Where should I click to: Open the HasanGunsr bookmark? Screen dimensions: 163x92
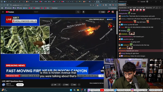54,8
